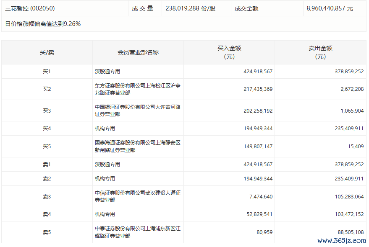Select the sell amount 88,505,108
The height and width of the screenshot is (247, 369).
[x=349, y=232]
